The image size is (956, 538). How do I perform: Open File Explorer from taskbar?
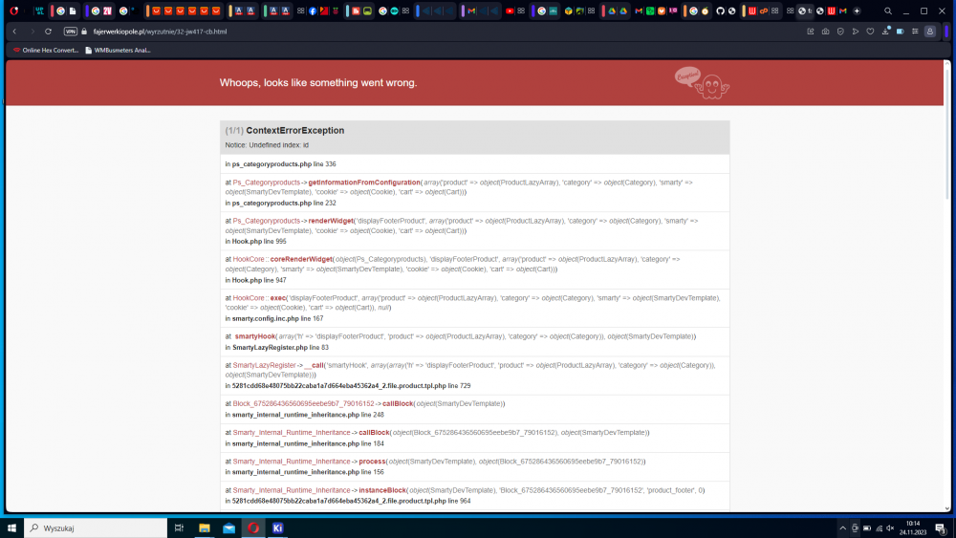click(205, 528)
